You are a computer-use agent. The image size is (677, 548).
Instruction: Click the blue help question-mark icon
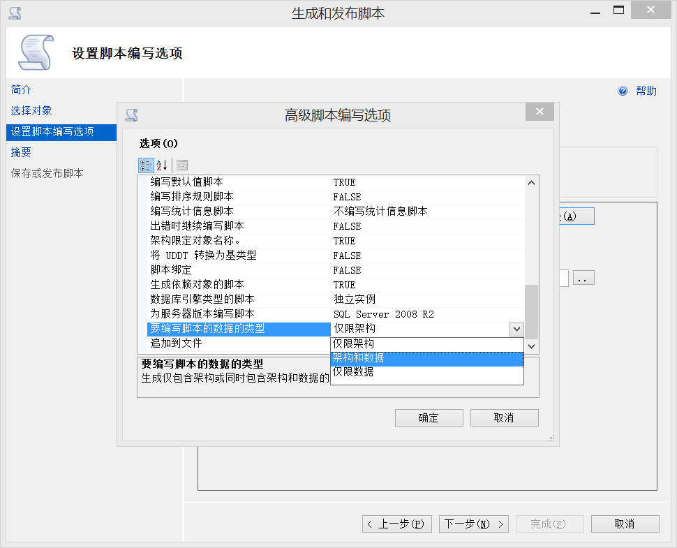pyautogui.click(x=623, y=91)
